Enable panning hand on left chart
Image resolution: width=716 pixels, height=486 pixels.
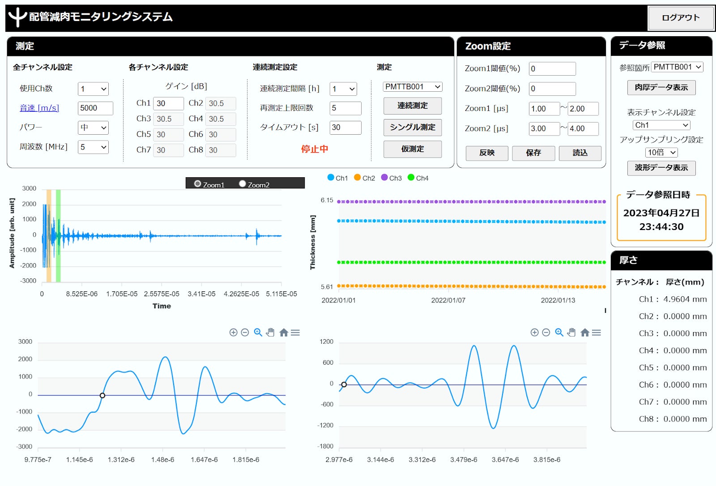tap(270, 333)
